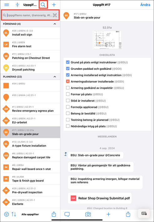Open the camera icon in bottom toolbar

88,214
